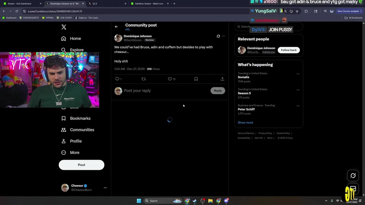Click taskbar Search box

(163, 201)
